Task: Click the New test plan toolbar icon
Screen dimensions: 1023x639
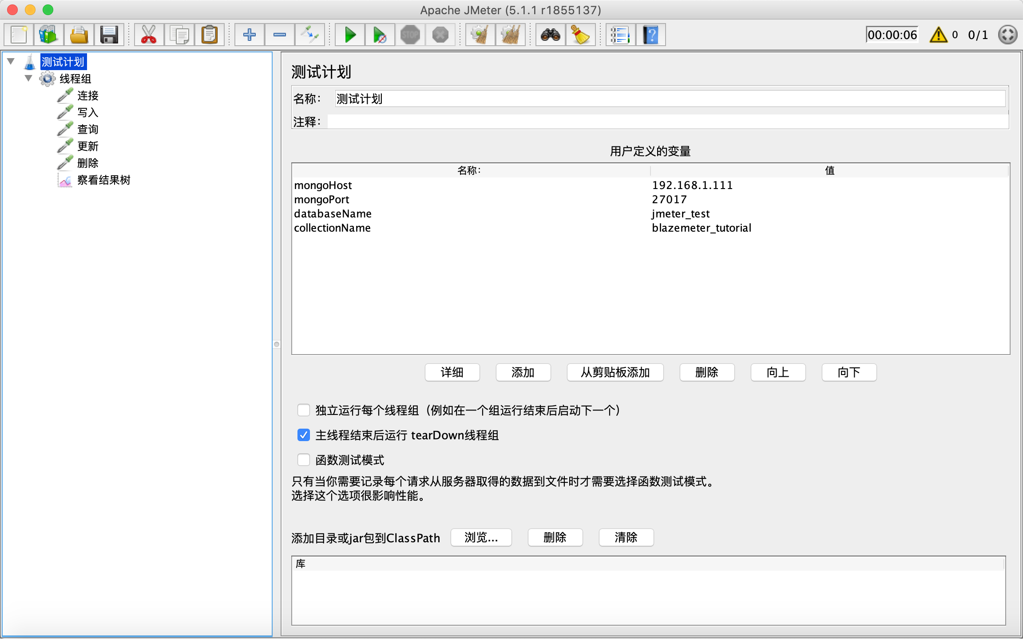Action: coord(19,35)
